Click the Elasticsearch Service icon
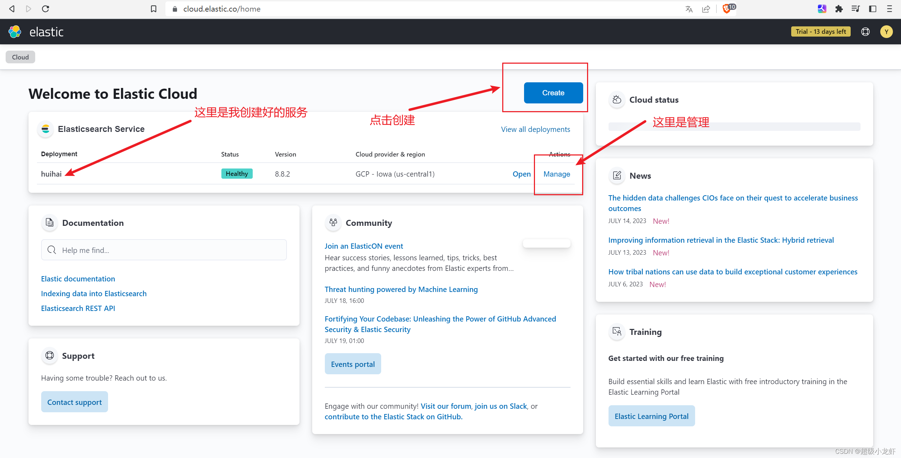 [45, 129]
